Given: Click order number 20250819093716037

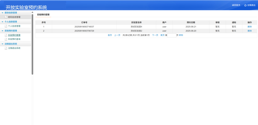Looking at the screenshot, I should 84,27.
